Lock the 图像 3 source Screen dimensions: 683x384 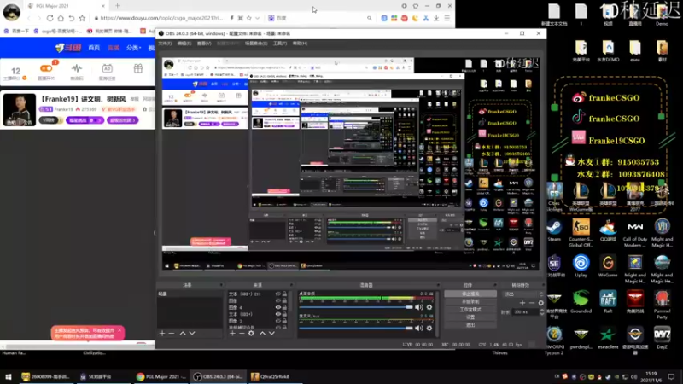(284, 321)
